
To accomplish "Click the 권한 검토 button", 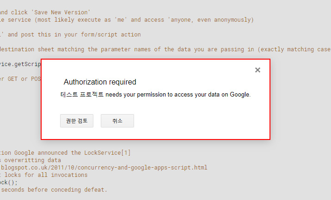I will (x=77, y=121).
